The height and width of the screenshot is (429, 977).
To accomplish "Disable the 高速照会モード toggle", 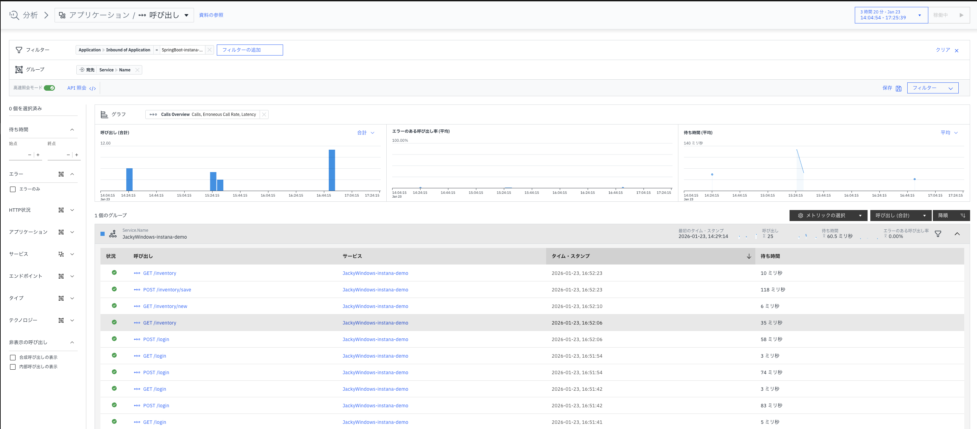I will tap(50, 88).
